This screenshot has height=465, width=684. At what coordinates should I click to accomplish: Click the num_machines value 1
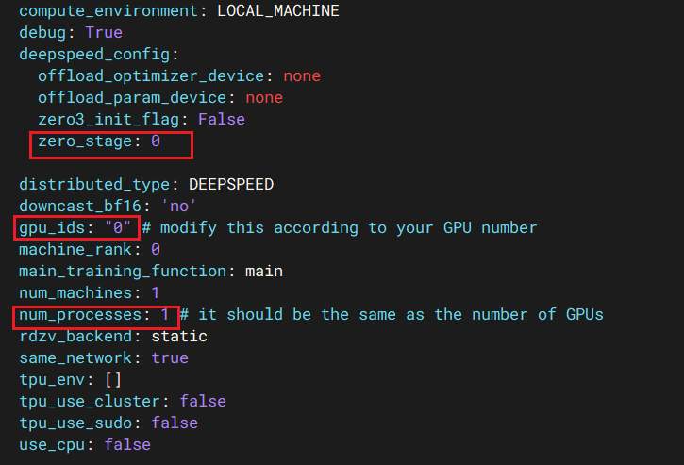(156, 293)
